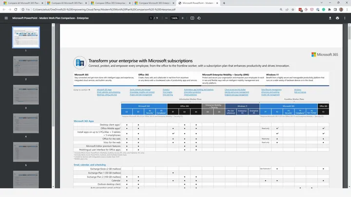
Task: Click the 'Outlook desktop client' row label
Action: pyautogui.click(x=109, y=184)
